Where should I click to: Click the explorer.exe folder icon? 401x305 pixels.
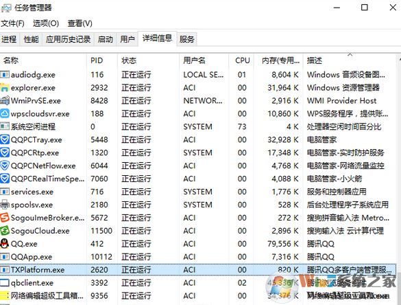click(x=5, y=88)
